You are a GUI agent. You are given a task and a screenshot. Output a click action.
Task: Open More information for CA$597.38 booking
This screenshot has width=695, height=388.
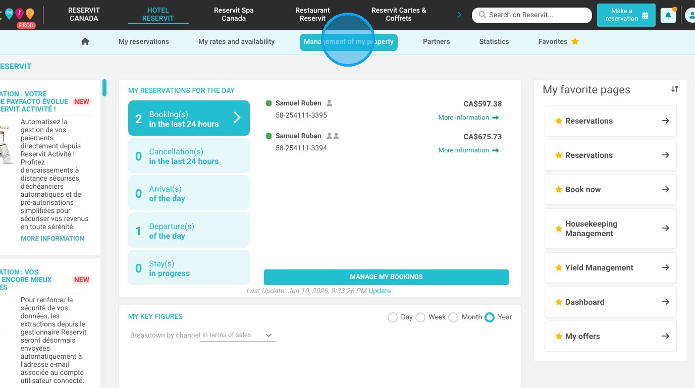(x=468, y=118)
